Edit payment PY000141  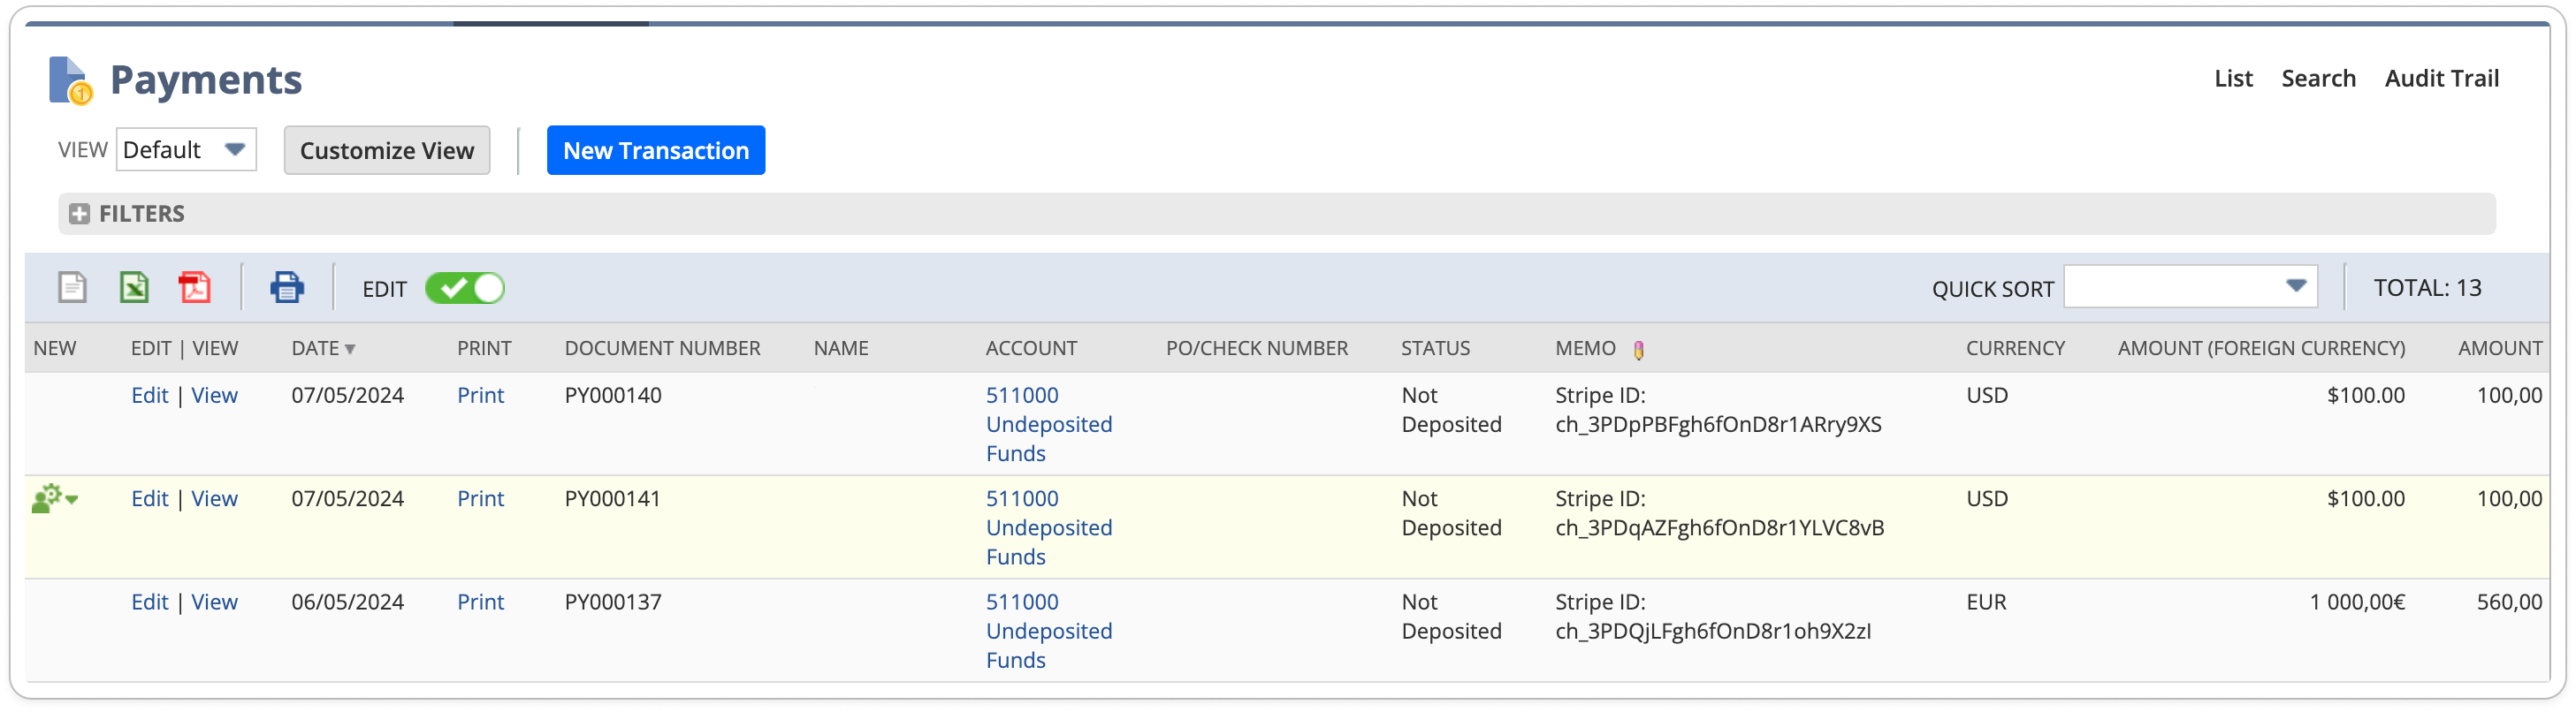(150, 498)
